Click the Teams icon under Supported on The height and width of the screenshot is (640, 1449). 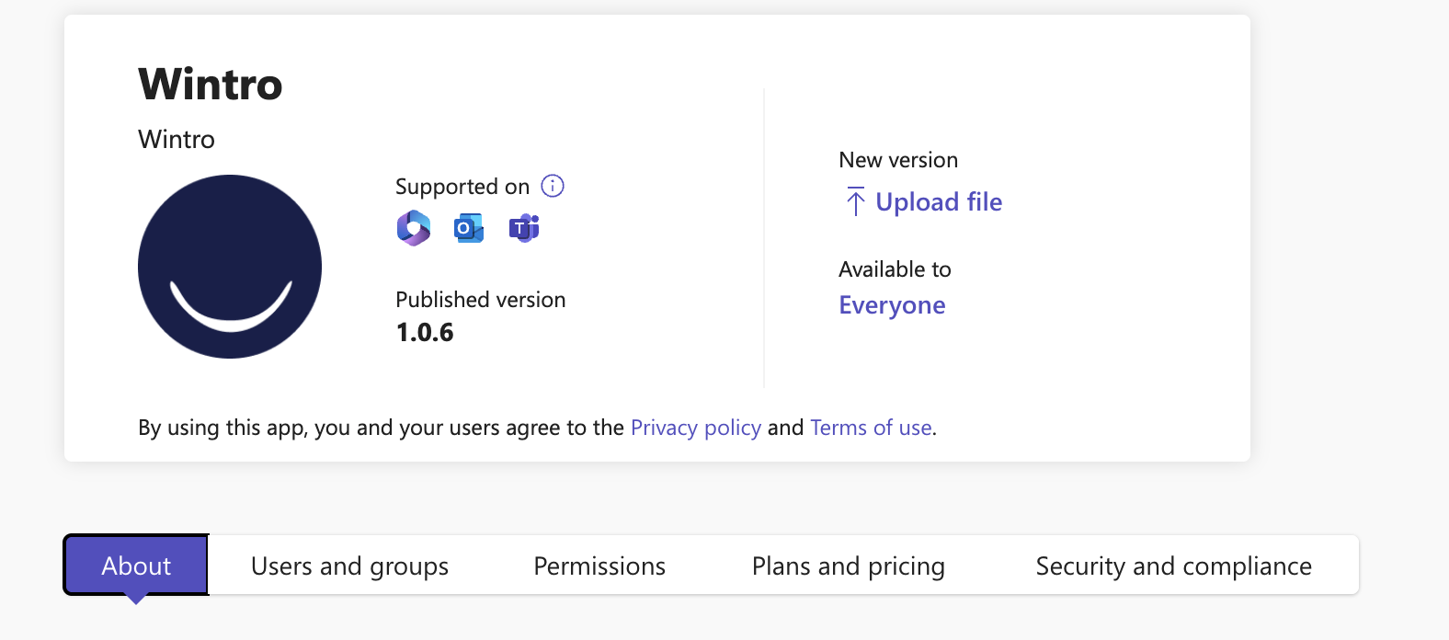(x=524, y=228)
